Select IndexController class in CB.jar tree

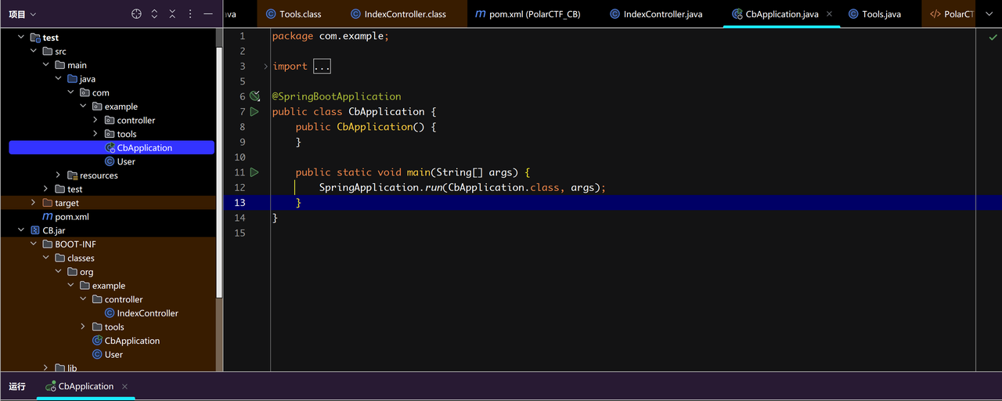141,313
